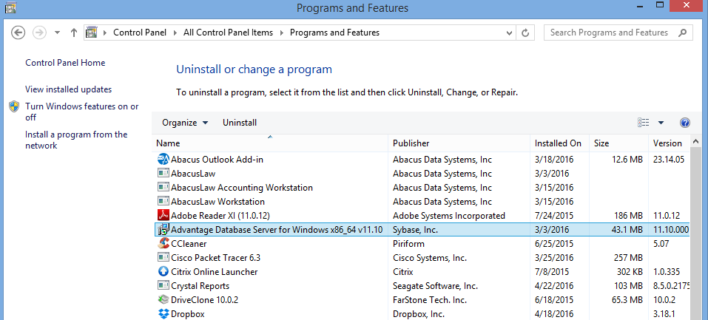Click the AbacusLaw row icon
Screen dimensions: 708x320
pyautogui.click(x=163, y=174)
